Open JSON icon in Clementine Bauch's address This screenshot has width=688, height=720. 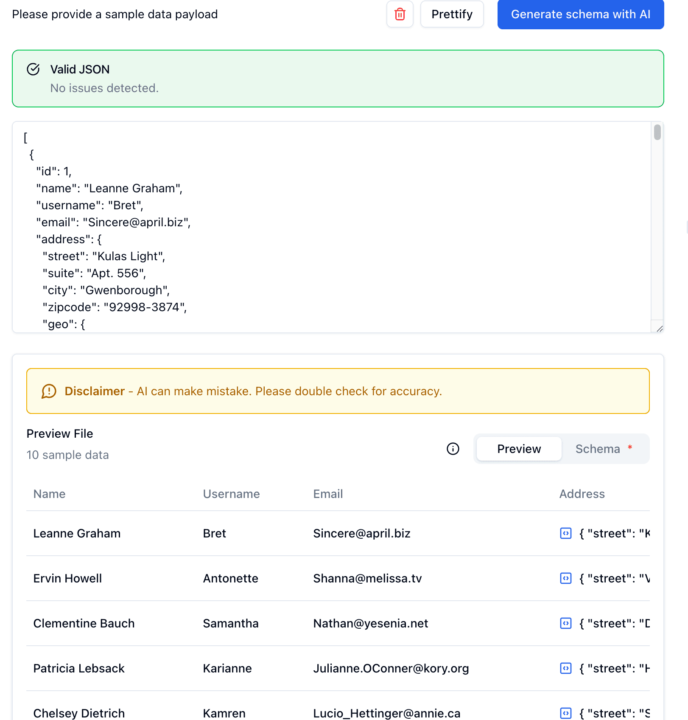566,623
